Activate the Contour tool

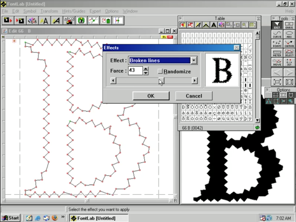289,43
